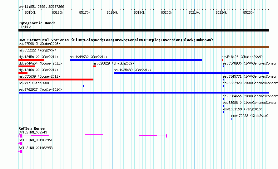Screen dimensions: 278x169
Task: Click the 85170k ruler tick label
Action: (85, 12)
